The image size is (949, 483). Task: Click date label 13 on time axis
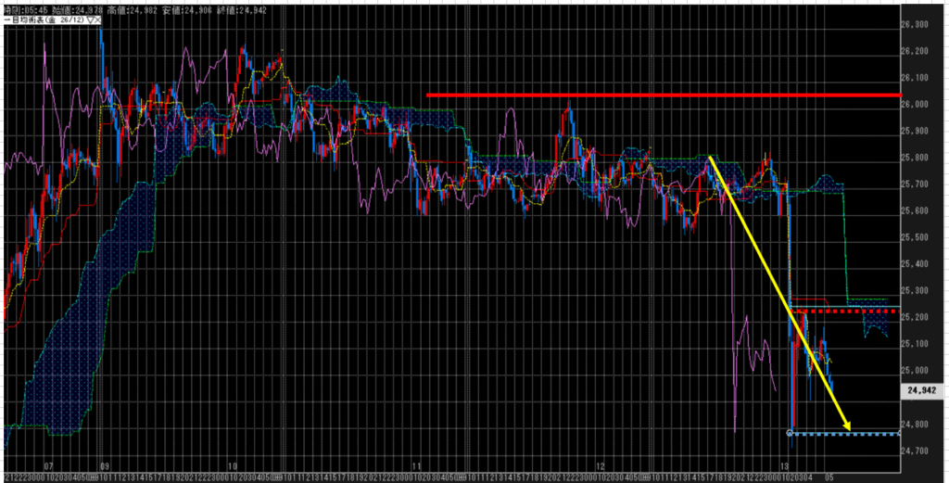pyautogui.click(x=785, y=467)
